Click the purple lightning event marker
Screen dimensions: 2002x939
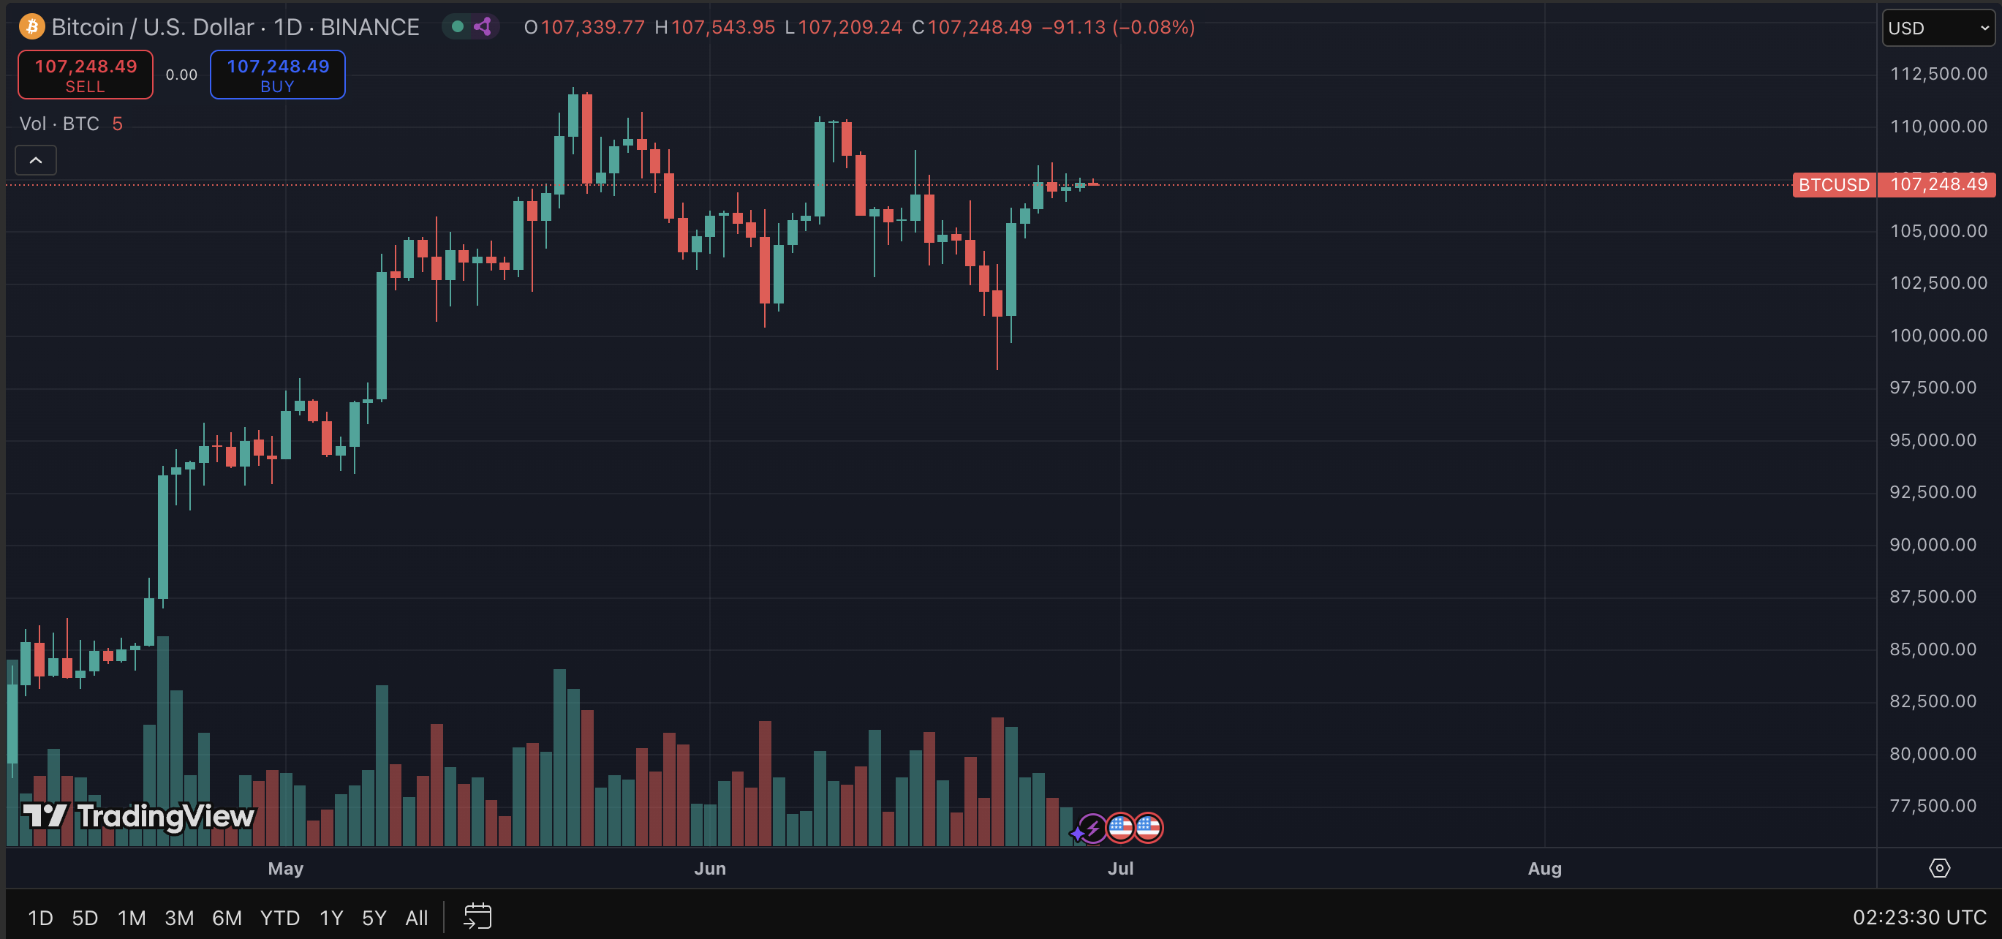tap(1092, 829)
